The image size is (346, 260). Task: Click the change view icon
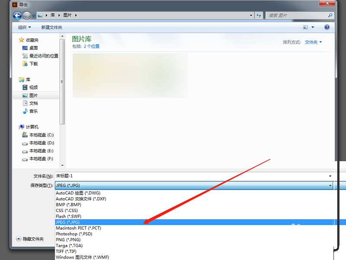[x=305, y=27]
